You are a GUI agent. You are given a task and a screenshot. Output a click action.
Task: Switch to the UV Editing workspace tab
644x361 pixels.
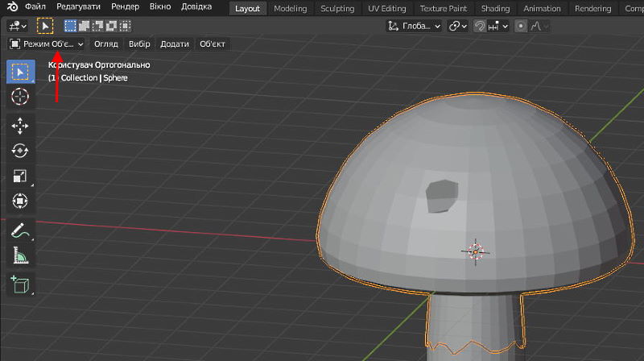point(387,9)
